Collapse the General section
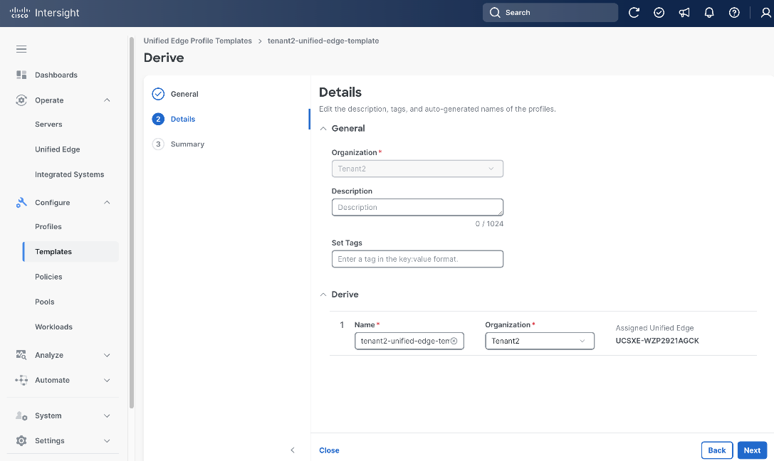Screen dimensions: 774x461 (x=323, y=129)
